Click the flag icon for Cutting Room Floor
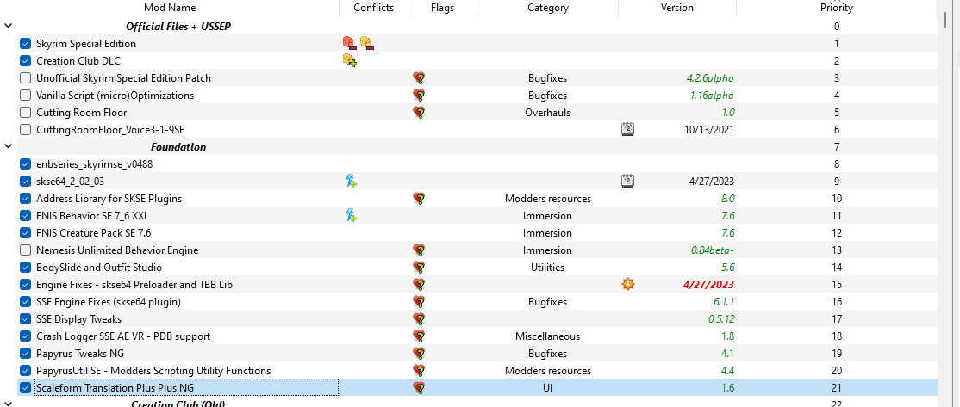 (419, 113)
